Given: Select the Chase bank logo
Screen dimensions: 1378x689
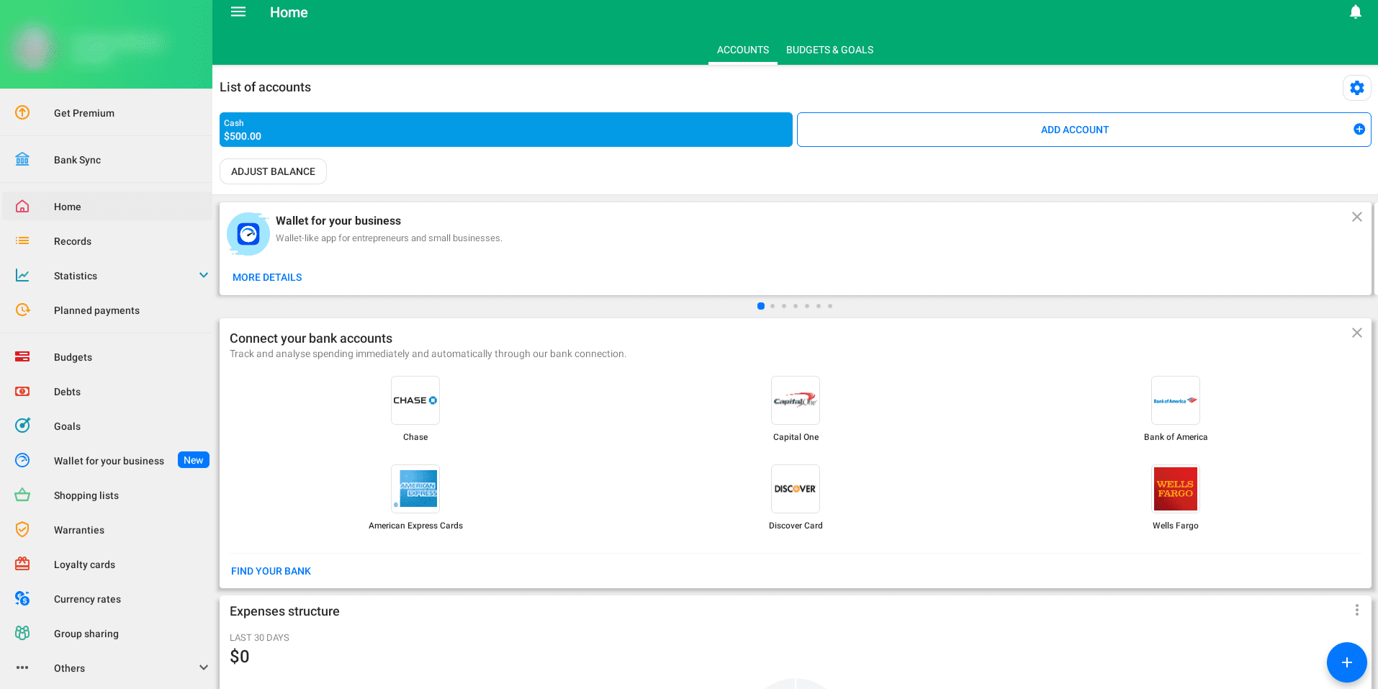Looking at the screenshot, I should [x=415, y=400].
